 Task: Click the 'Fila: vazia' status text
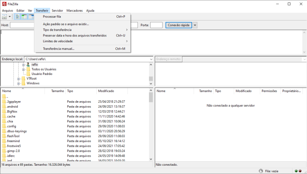271,171
